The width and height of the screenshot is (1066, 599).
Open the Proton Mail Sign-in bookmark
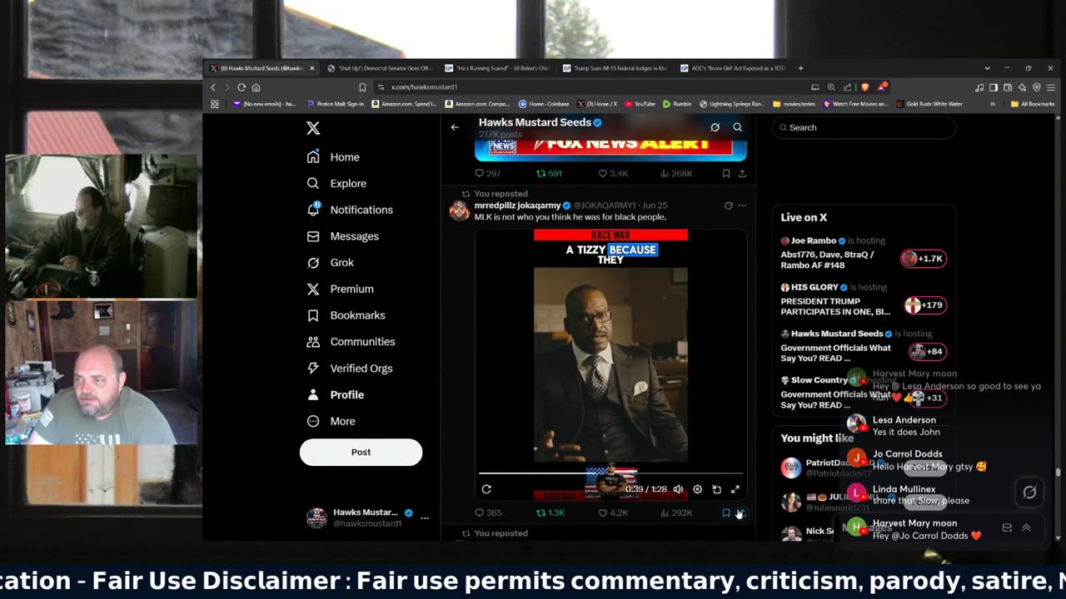click(x=336, y=104)
